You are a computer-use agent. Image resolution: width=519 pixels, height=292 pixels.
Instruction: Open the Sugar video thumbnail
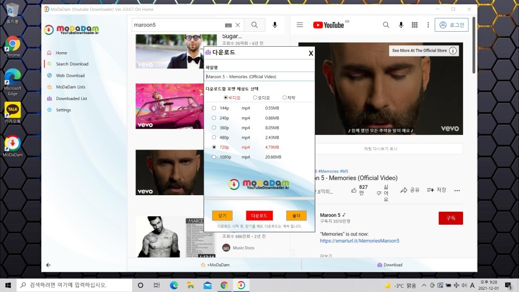(169, 52)
